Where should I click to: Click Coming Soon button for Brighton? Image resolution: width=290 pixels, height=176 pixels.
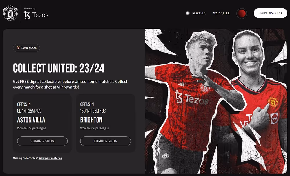[106, 141]
